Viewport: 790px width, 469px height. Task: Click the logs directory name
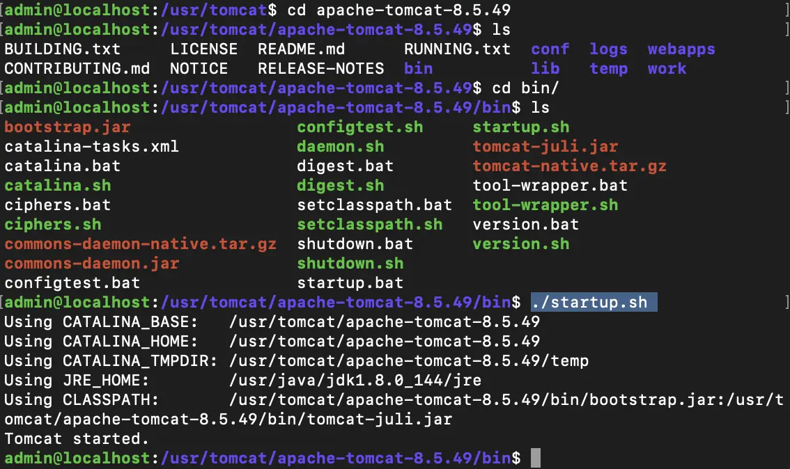(x=609, y=49)
